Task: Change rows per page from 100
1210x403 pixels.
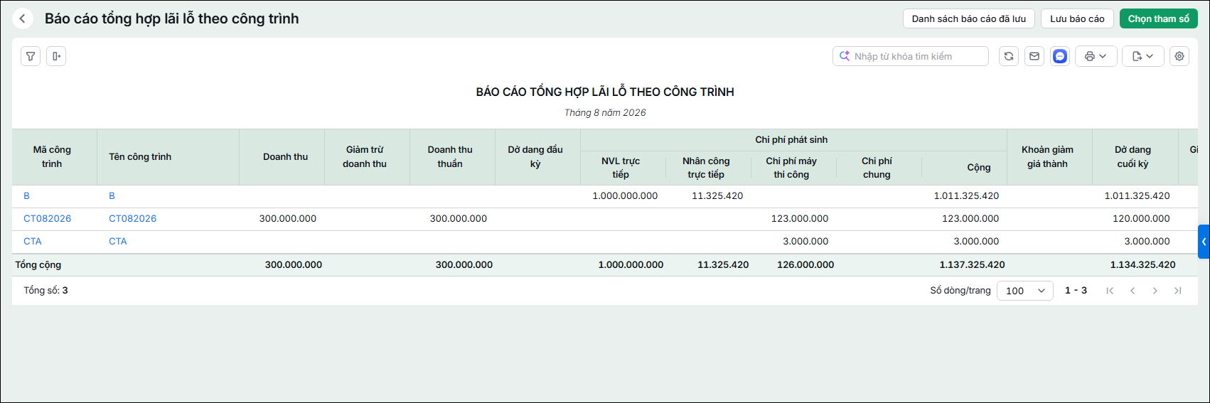Action: pyautogui.click(x=1025, y=291)
